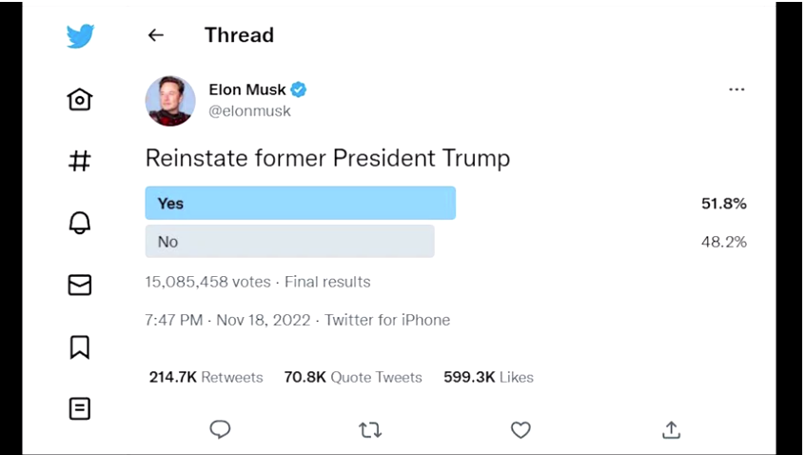This screenshot has width=806, height=455.
Task: Click the Twitter bird logo
Action: point(80,36)
